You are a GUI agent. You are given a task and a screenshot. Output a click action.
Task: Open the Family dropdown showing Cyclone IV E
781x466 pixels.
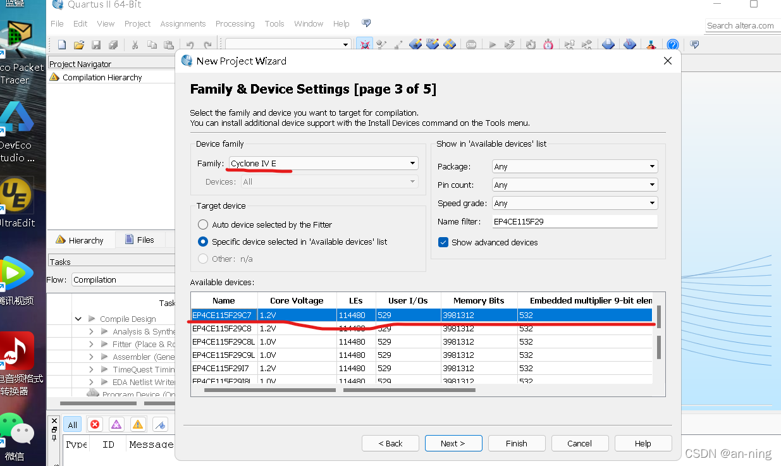[x=323, y=163]
